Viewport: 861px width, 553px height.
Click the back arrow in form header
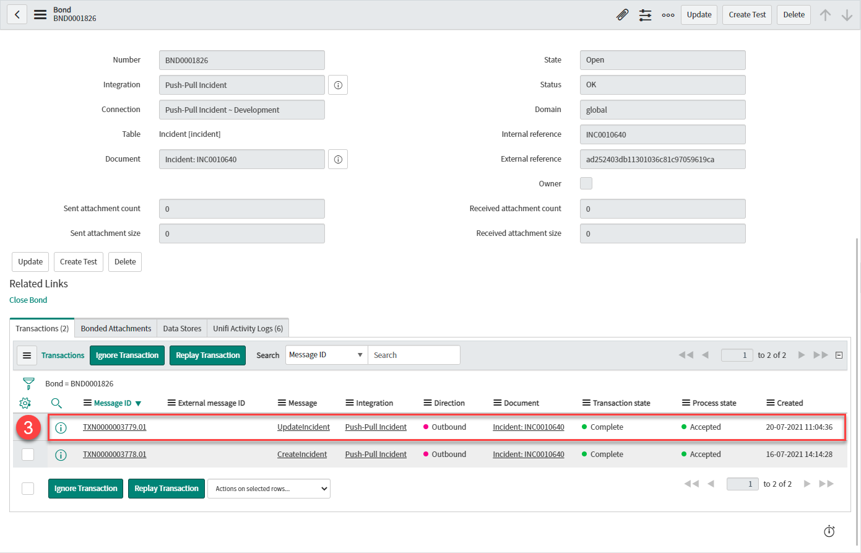point(17,14)
